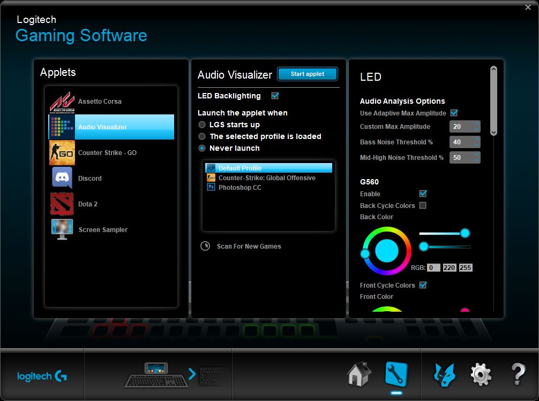Click the Assetto Corsa applet icon

click(62, 102)
